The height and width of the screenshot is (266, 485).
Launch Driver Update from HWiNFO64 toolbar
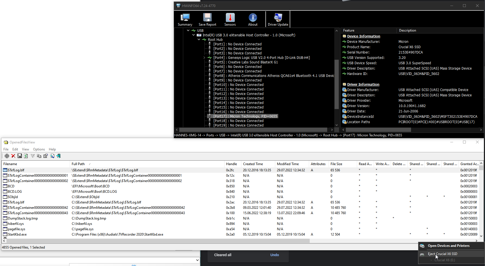[x=278, y=19]
